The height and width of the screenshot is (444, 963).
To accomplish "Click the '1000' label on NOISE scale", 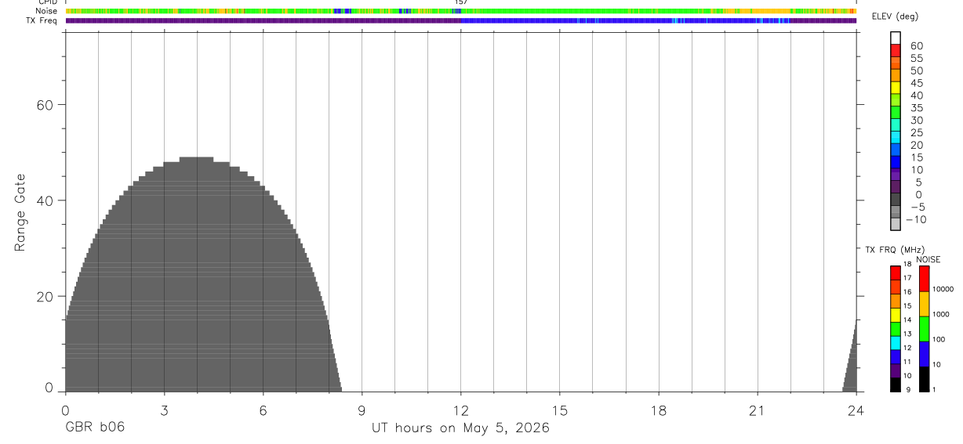I will pyautogui.click(x=941, y=314).
